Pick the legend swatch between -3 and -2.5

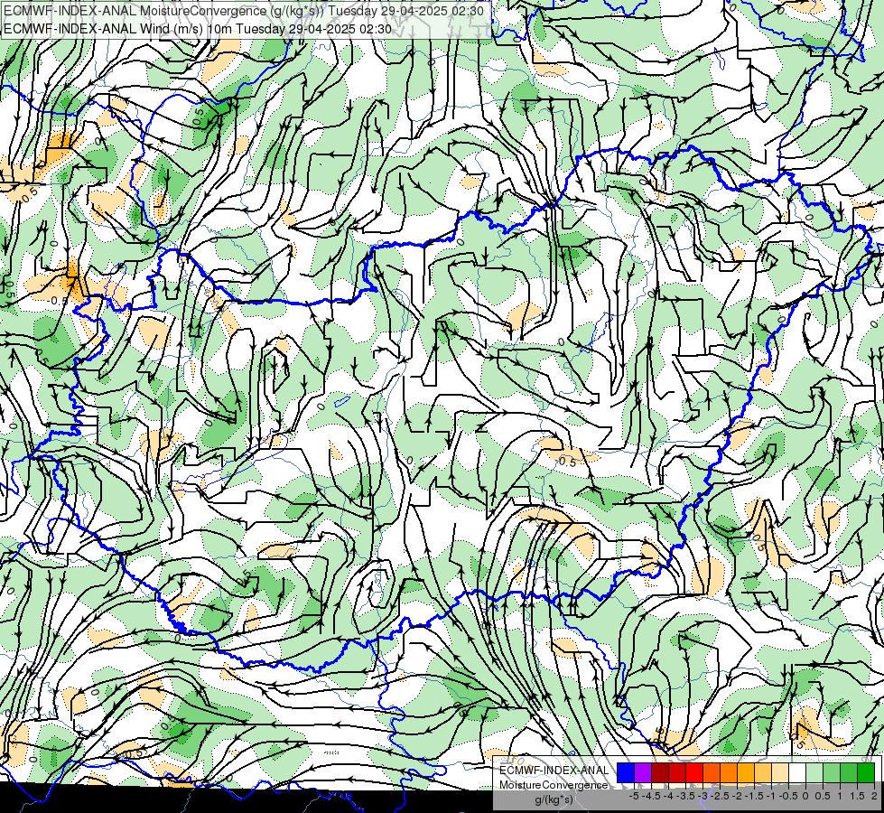[712, 772]
